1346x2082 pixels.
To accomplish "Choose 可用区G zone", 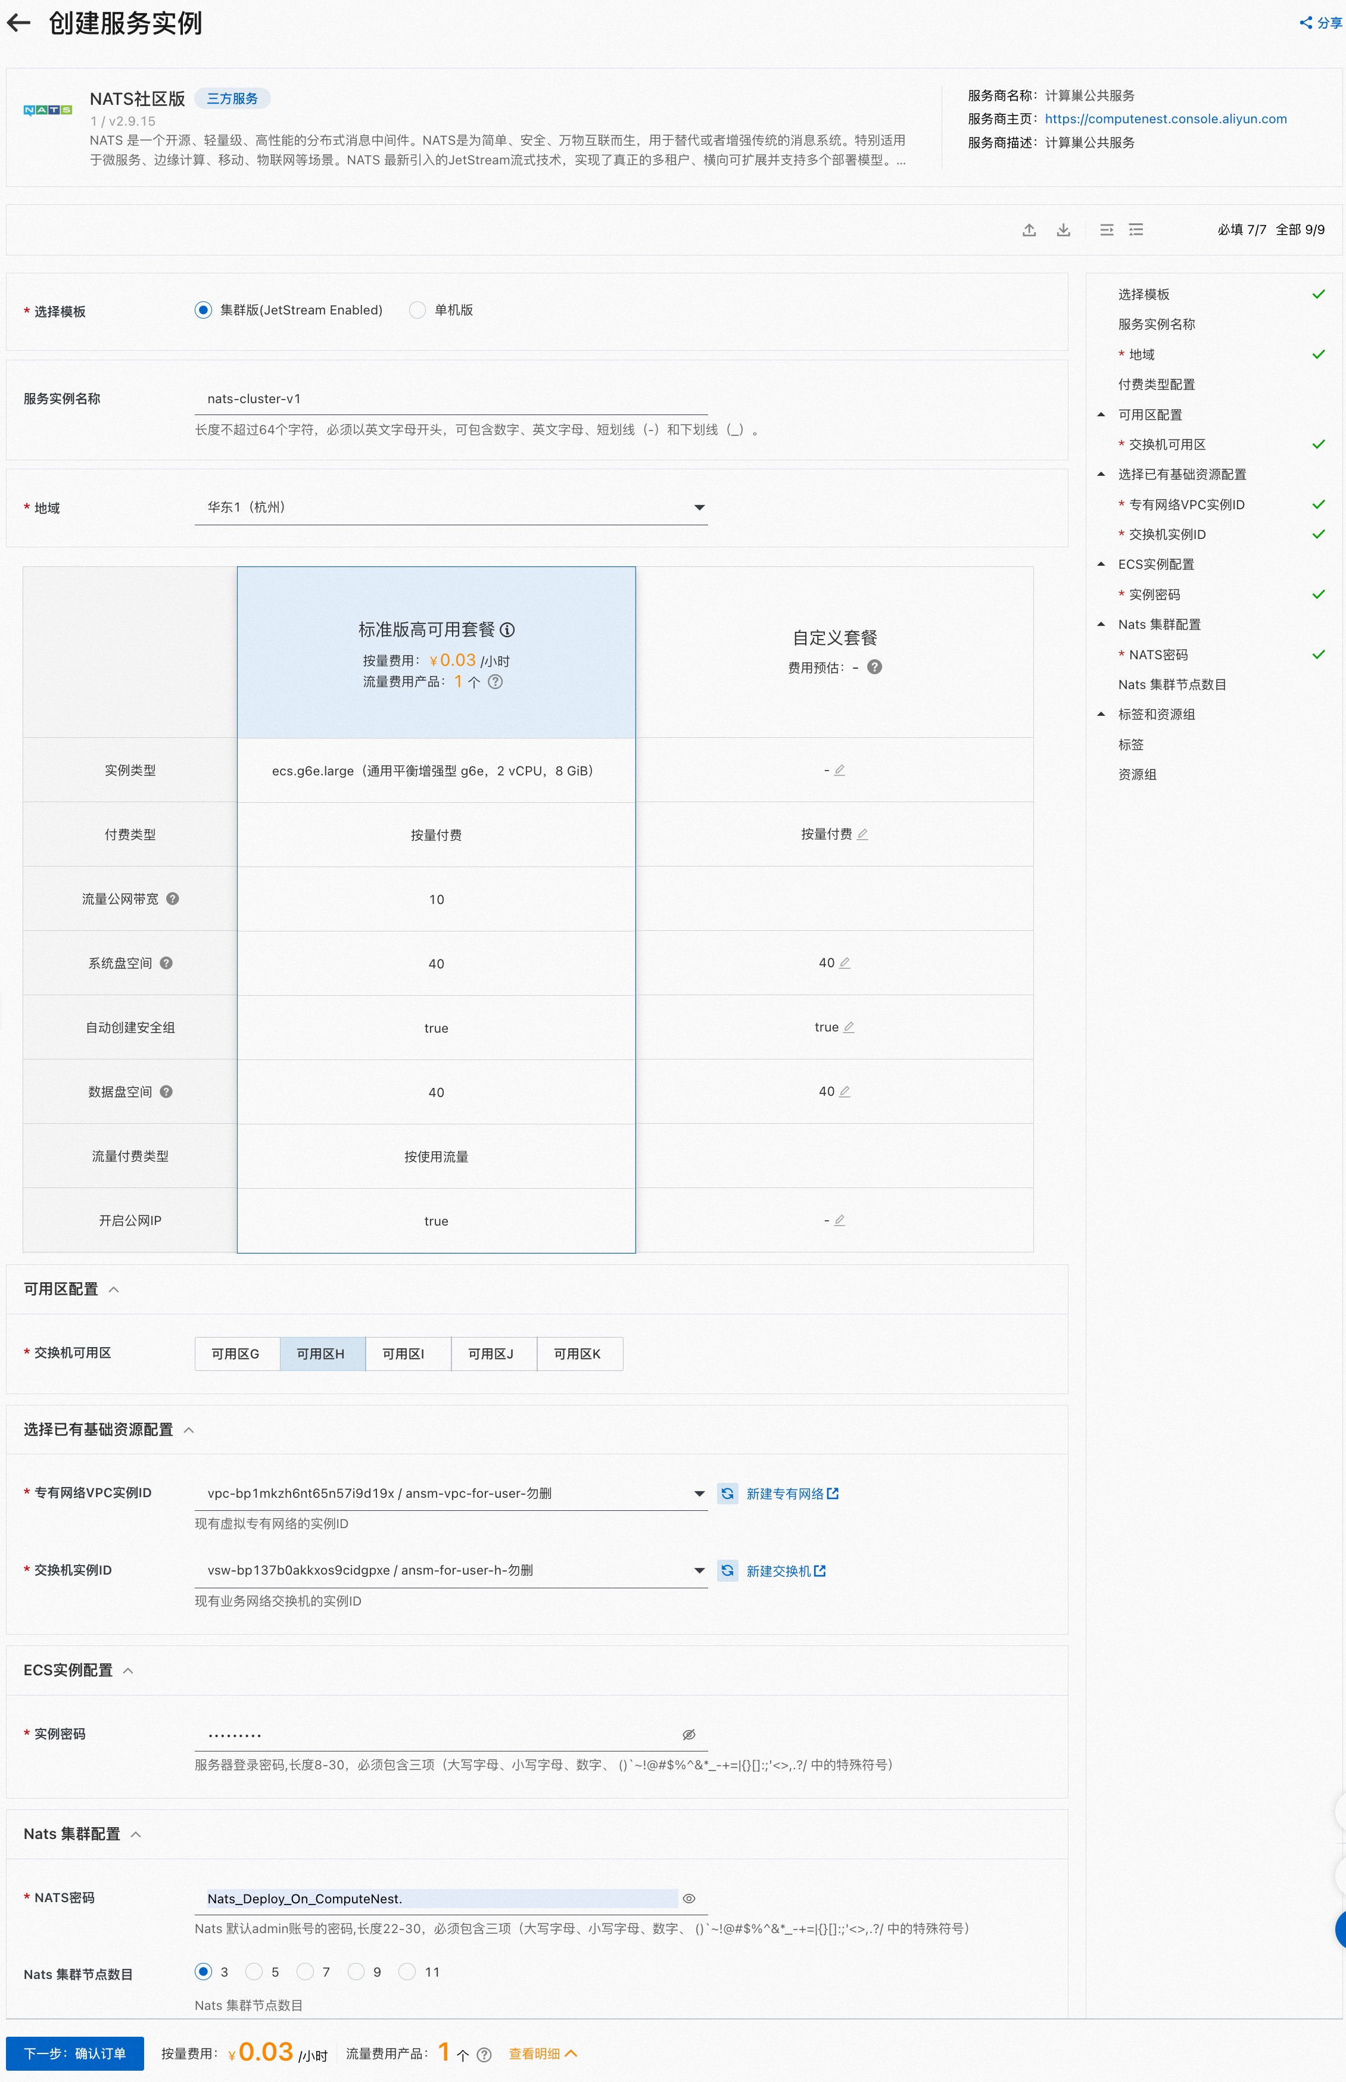I will pos(236,1353).
